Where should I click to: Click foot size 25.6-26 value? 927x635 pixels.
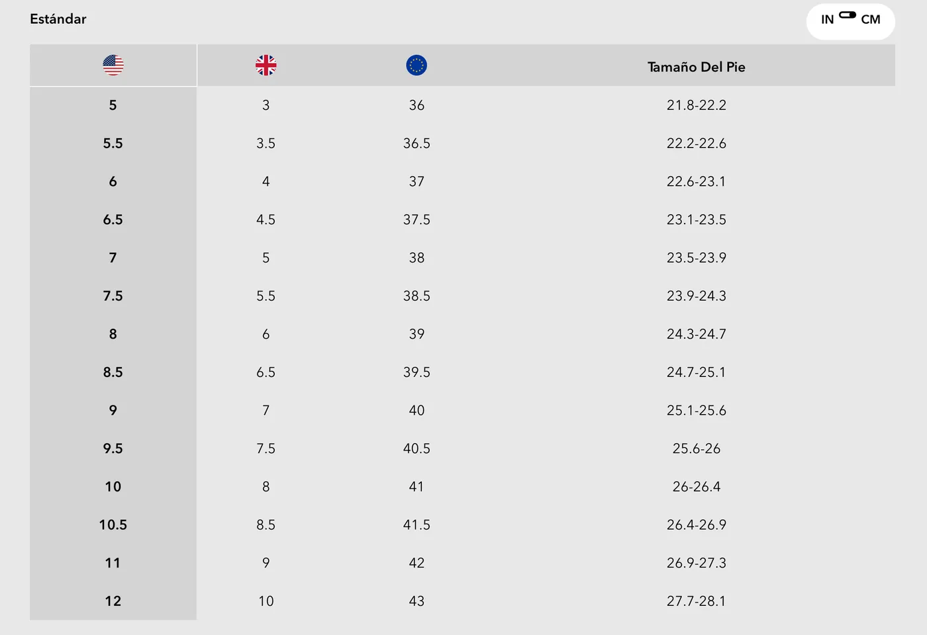click(x=697, y=448)
